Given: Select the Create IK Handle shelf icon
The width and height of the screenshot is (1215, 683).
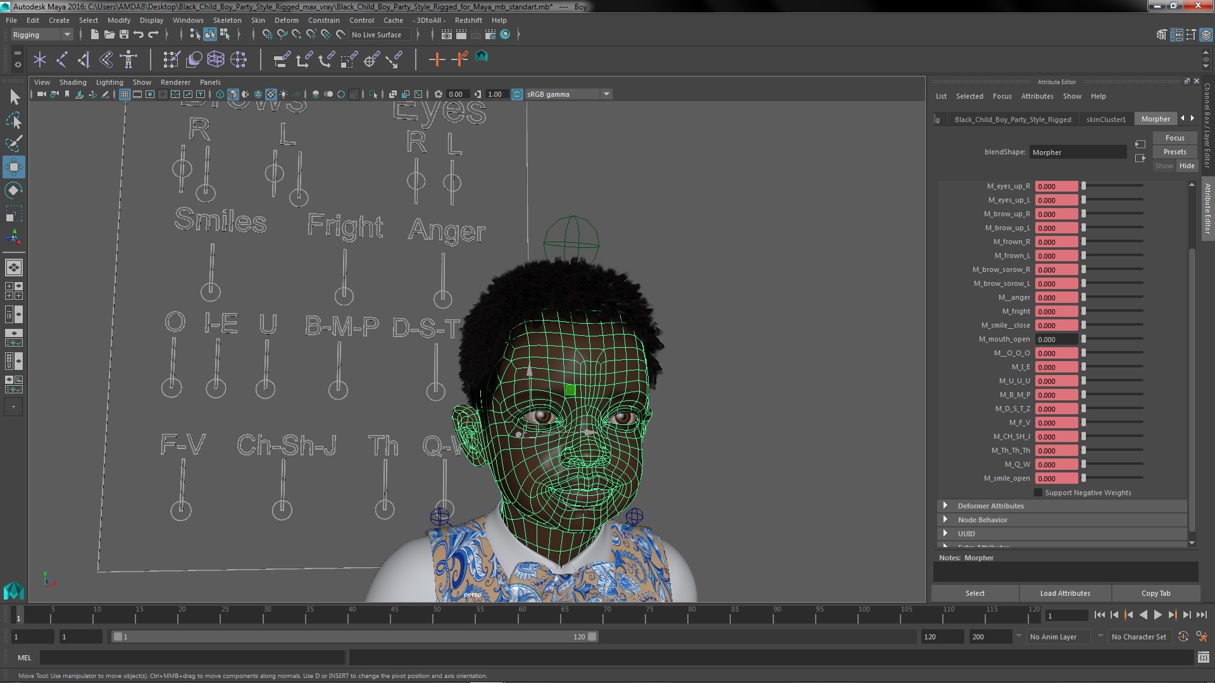Looking at the screenshot, I should click(x=84, y=59).
